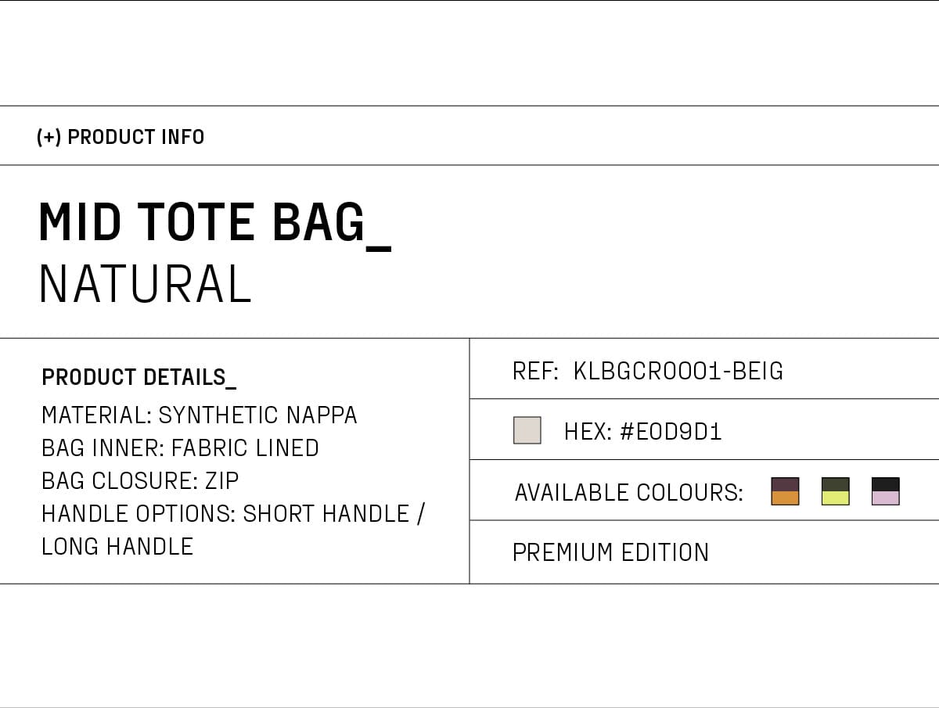The height and width of the screenshot is (708, 939).
Task: Click the HANDLE OPTIONS: SHORT HANDLE text
Action: coord(225,513)
